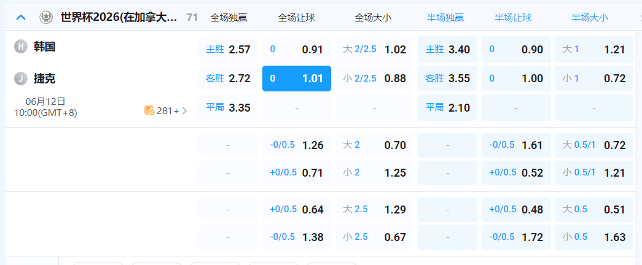
Task: Pick half-time 大 1 at 1.21
Action: point(594,50)
